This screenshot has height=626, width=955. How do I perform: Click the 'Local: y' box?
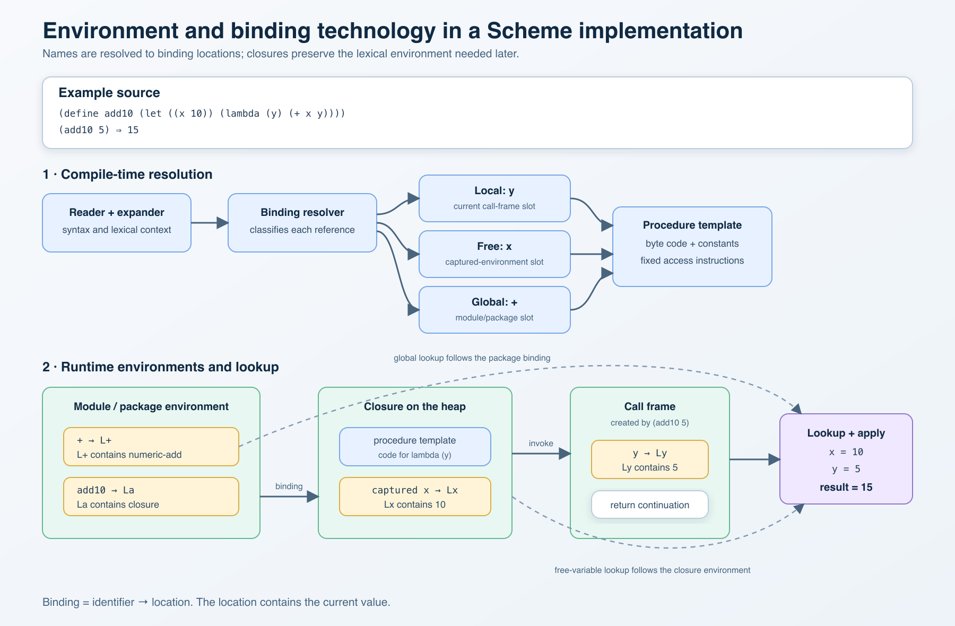coord(494,198)
